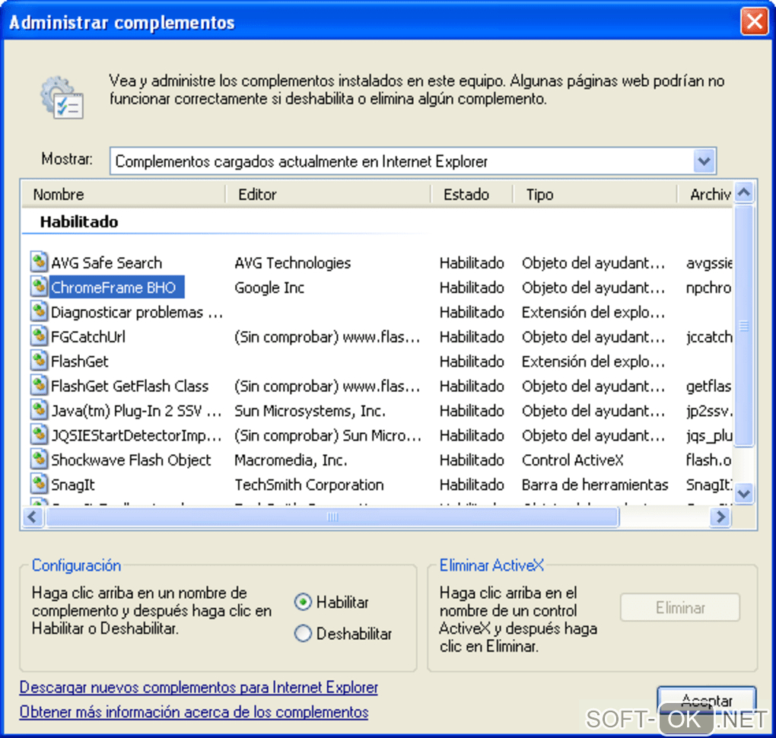
Task: Click the Macromedia, Inc. editor cell
Action: pos(291,460)
